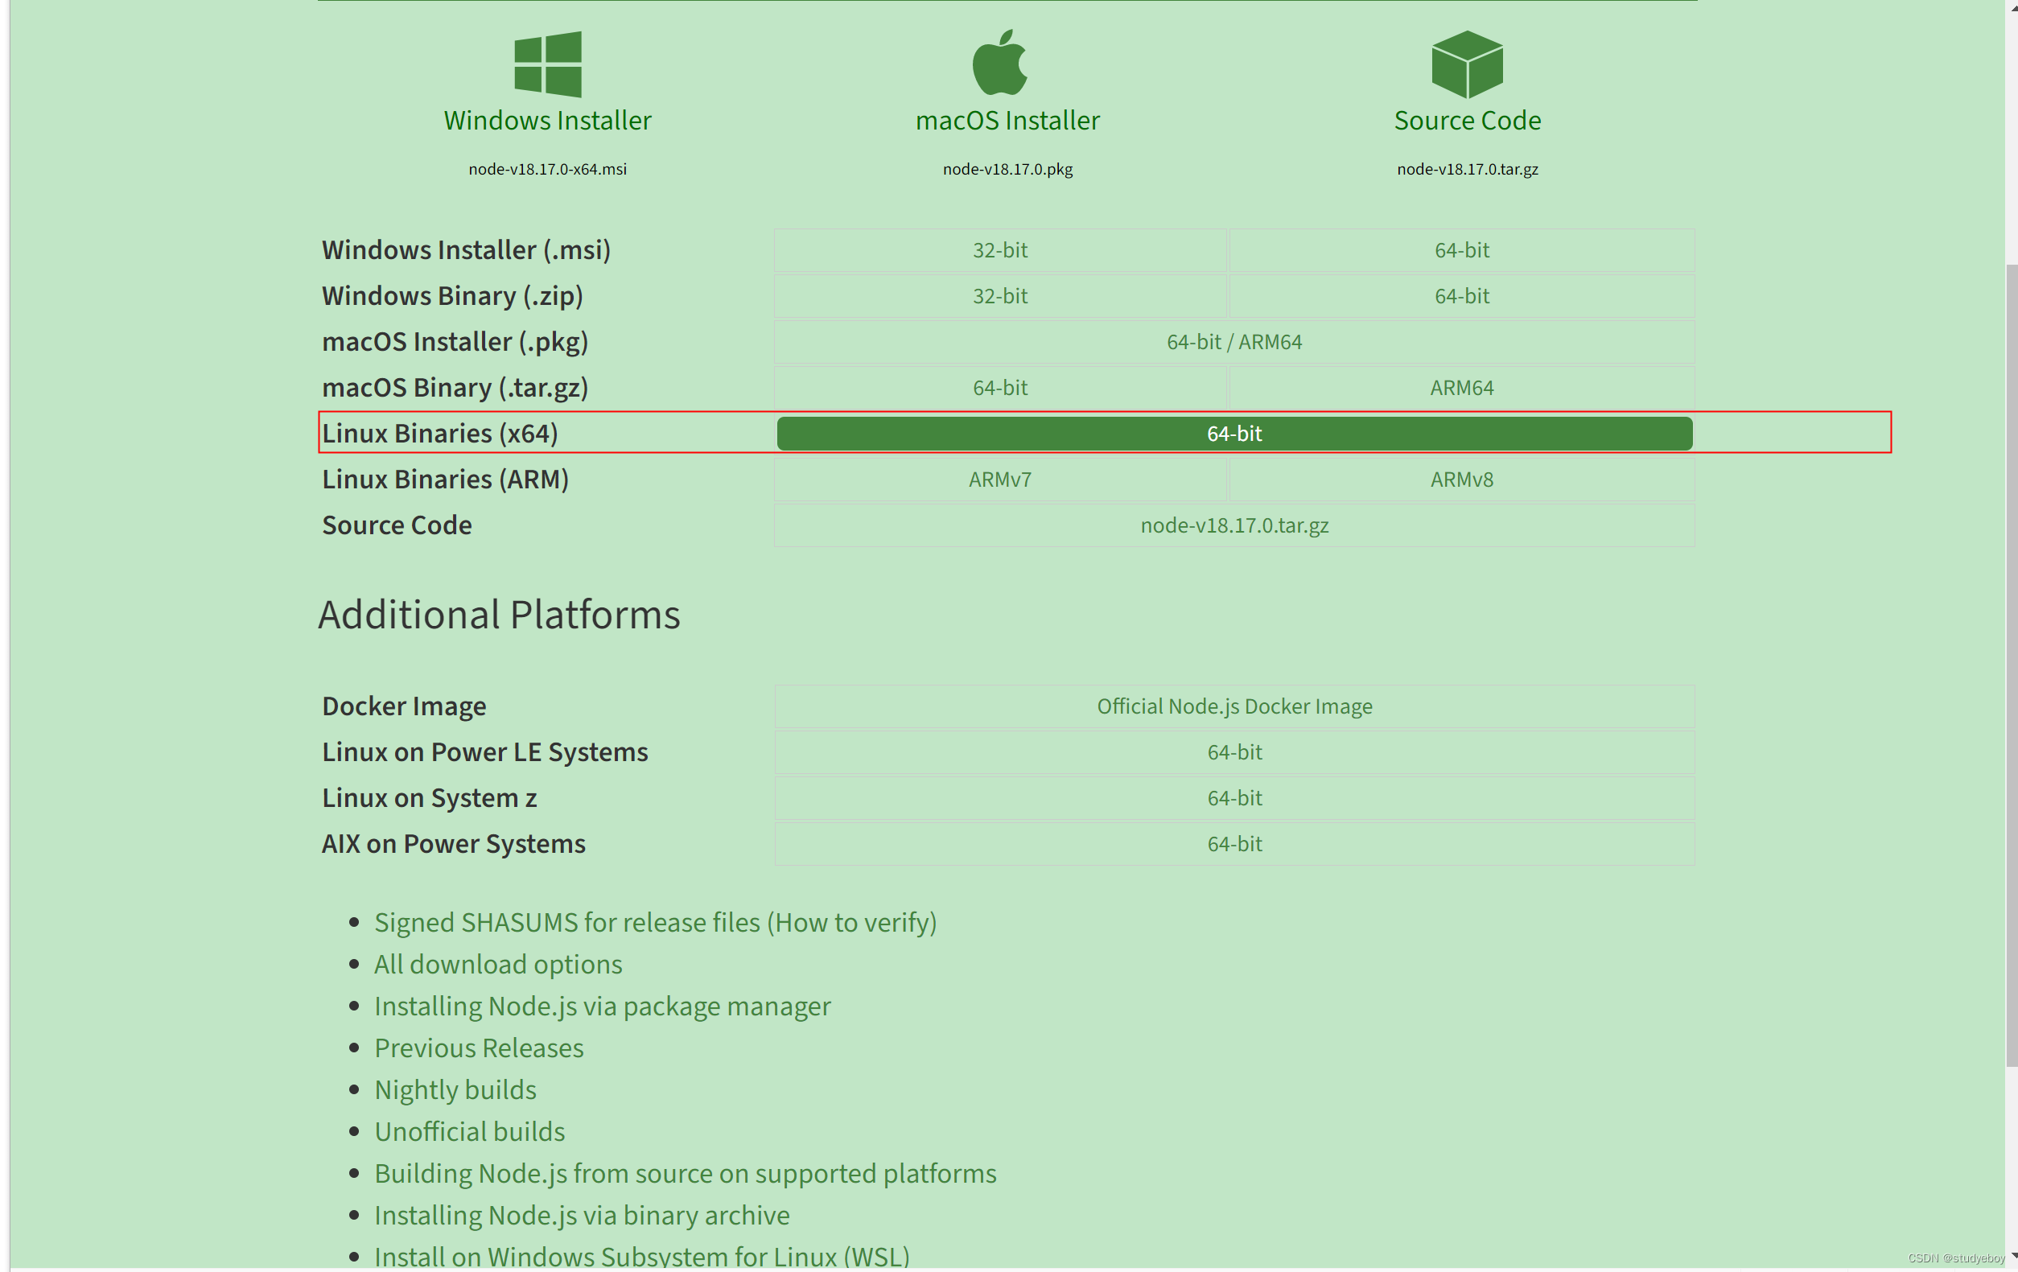The image size is (2018, 1272).
Task: Download 64-bit for AIX on Power Systems
Action: (1234, 844)
